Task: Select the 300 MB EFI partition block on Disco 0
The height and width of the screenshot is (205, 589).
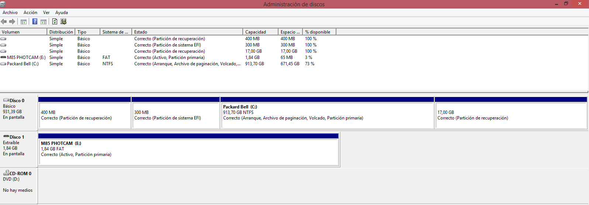Action: tap(176, 113)
